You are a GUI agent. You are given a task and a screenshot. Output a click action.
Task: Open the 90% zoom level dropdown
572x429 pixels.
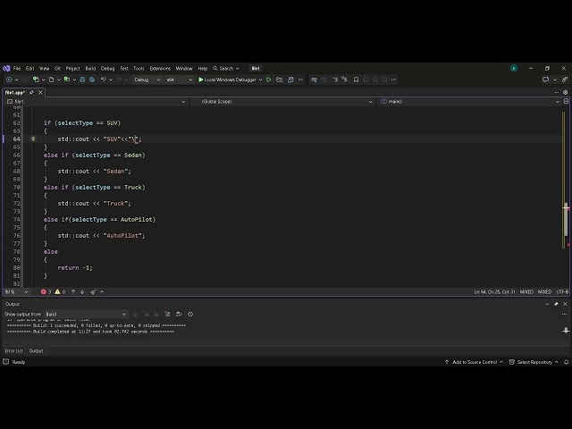pos(16,292)
